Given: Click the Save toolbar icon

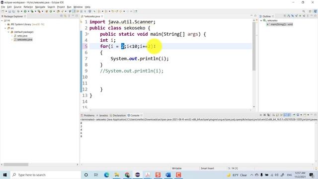Looking at the screenshot, I should (x=9, y=11).
